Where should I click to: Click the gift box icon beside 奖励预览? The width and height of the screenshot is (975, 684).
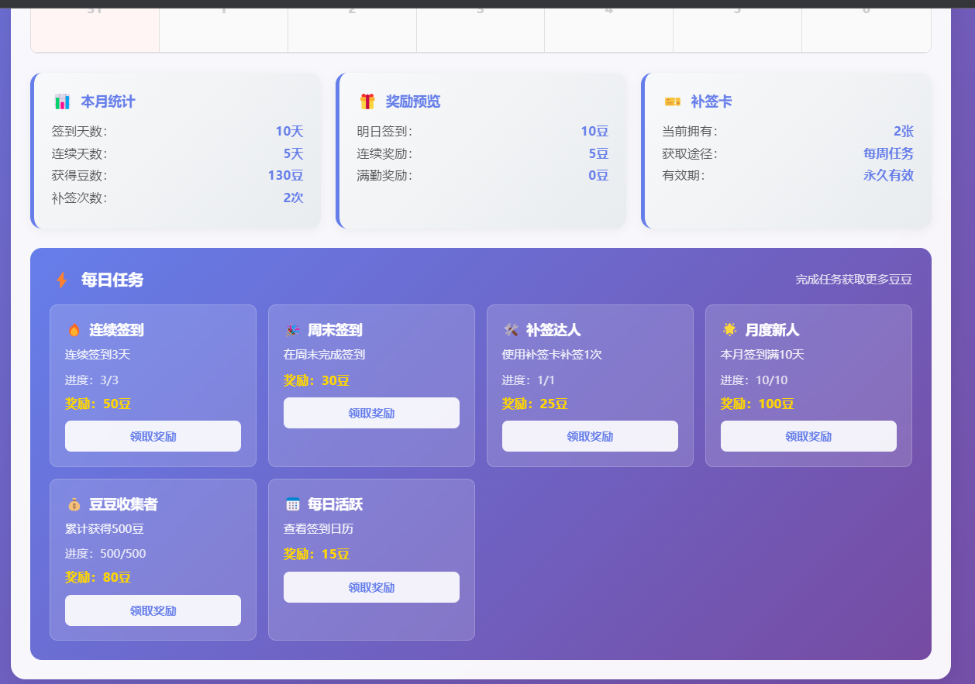(x=367, y=101)
